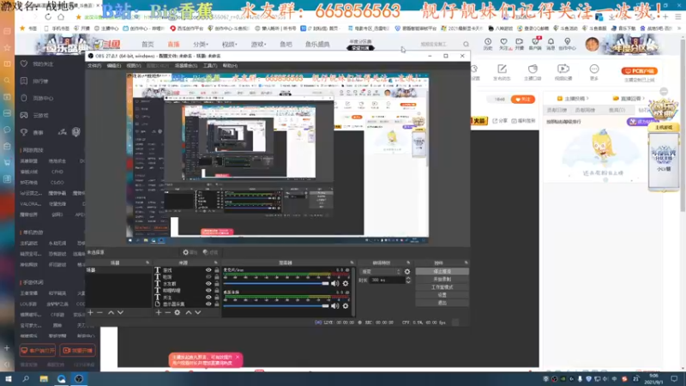Expand 主播投稿 chevron link
Screen dimensions: 686x386
pyautogui.click(x=574, y=99)
